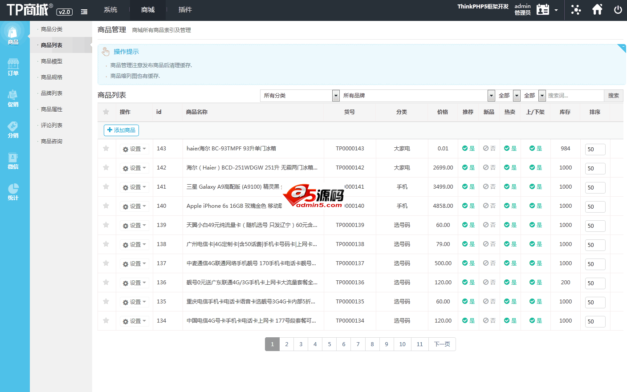Select 品牌列表 in the side menu
Viewport: 627px width, 392px height.
(x=52, y=93)
